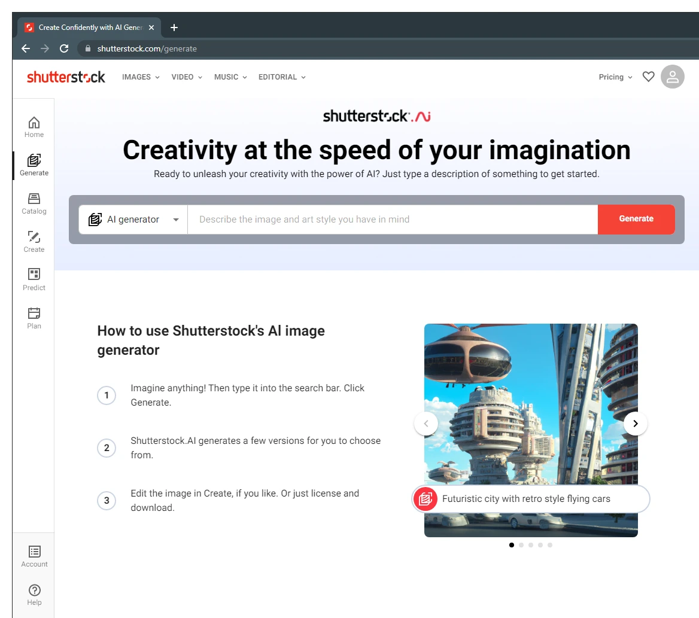Jump to the second carousel dot
The width and height of the screenshot is (699, 618).
(x=521, y=545)
